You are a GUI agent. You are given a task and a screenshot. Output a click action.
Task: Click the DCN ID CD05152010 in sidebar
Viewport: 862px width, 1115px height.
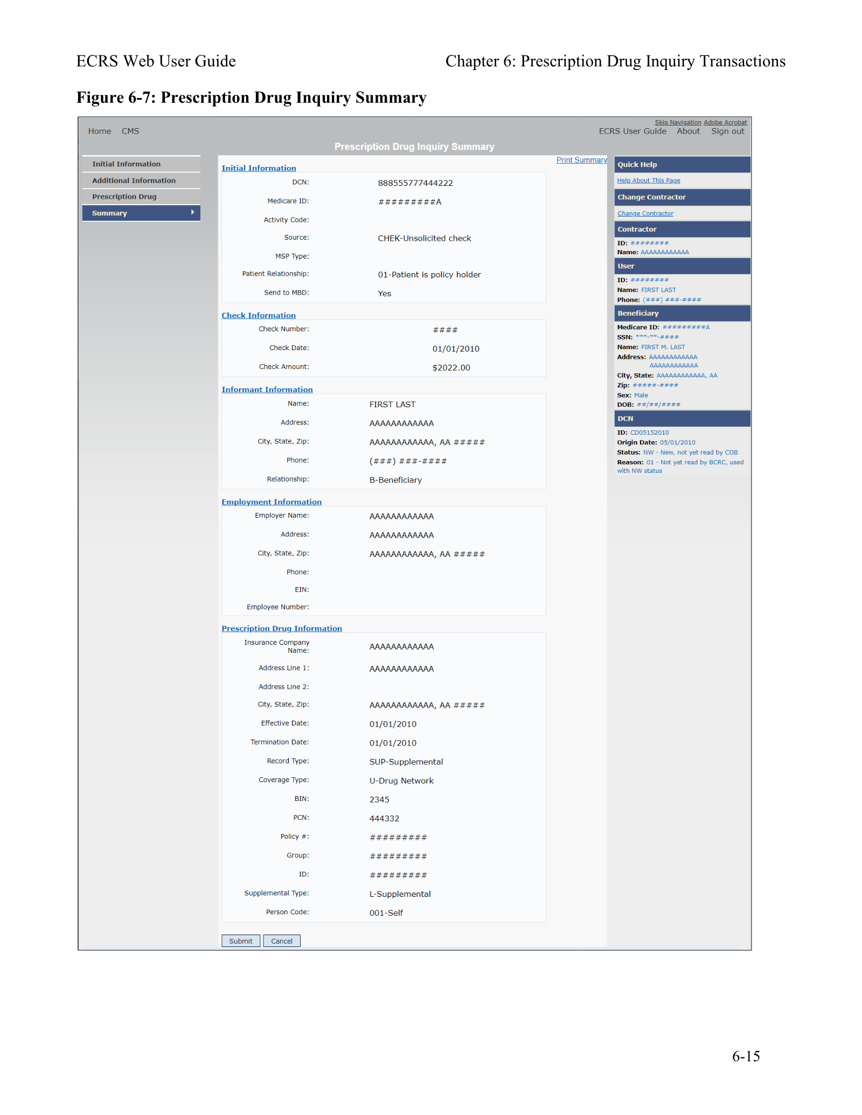pyautogui.click(x=649, y=433)
